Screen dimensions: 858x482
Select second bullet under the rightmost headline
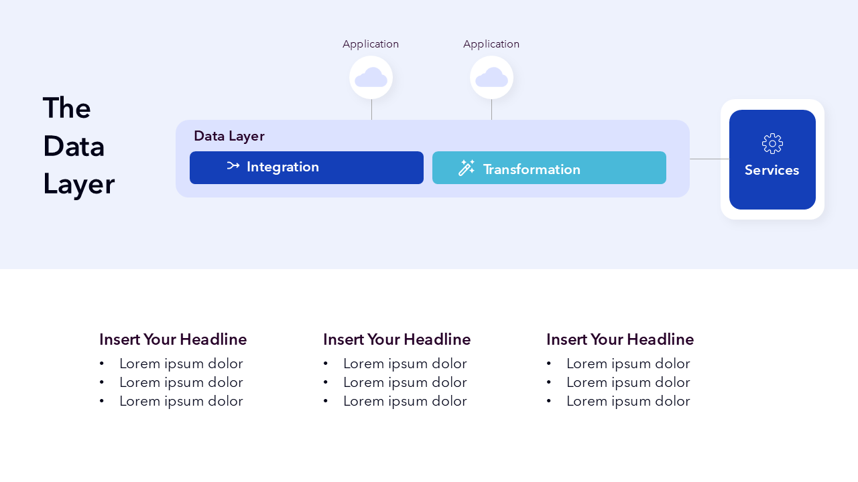[628, 382]
